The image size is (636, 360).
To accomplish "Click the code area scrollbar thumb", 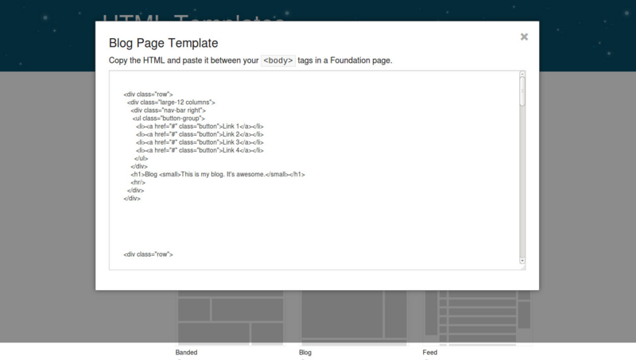I will point(522,91).
